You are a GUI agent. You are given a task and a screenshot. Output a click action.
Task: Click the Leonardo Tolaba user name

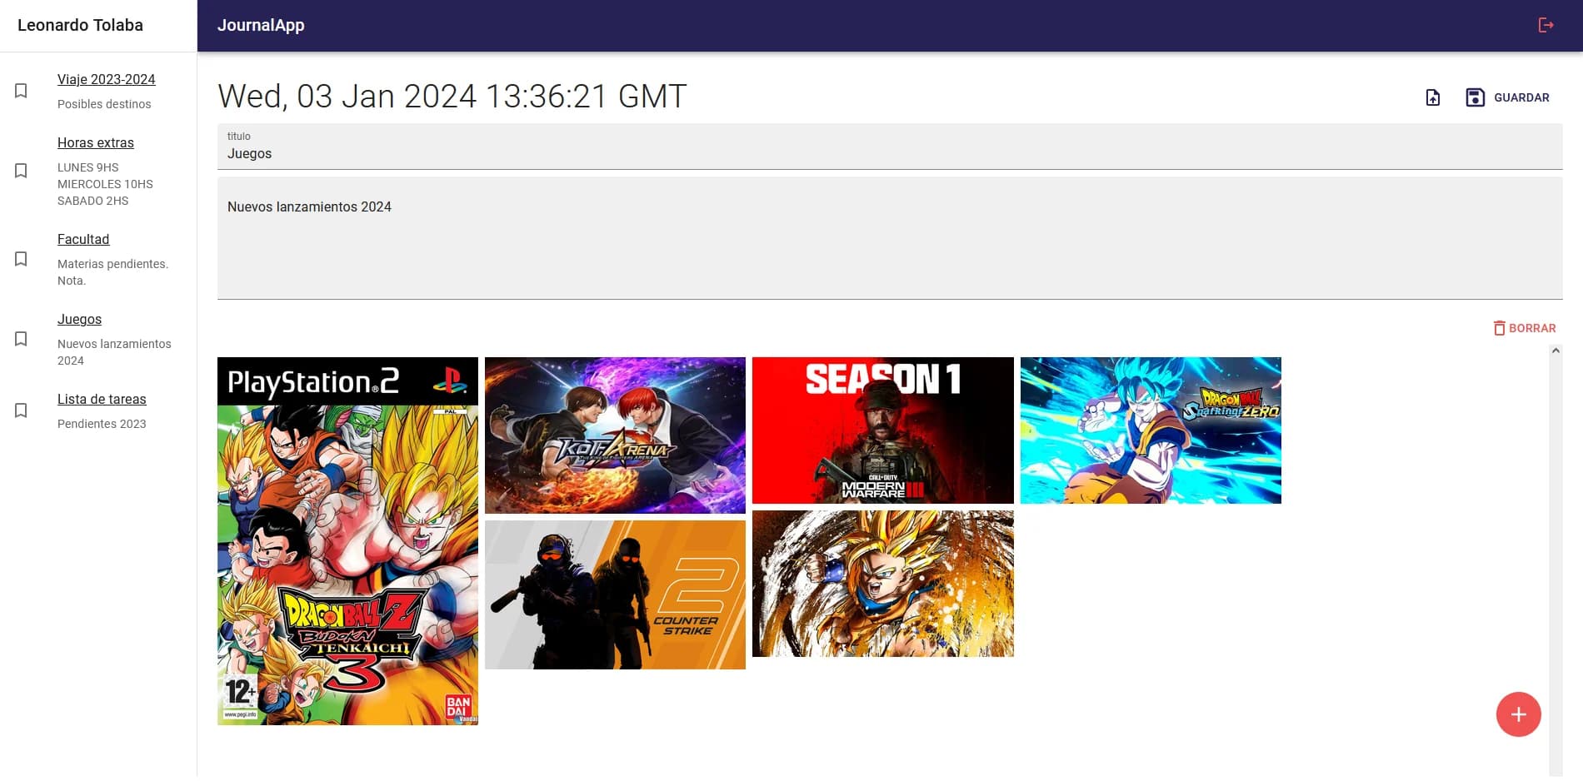pos(80,25)
